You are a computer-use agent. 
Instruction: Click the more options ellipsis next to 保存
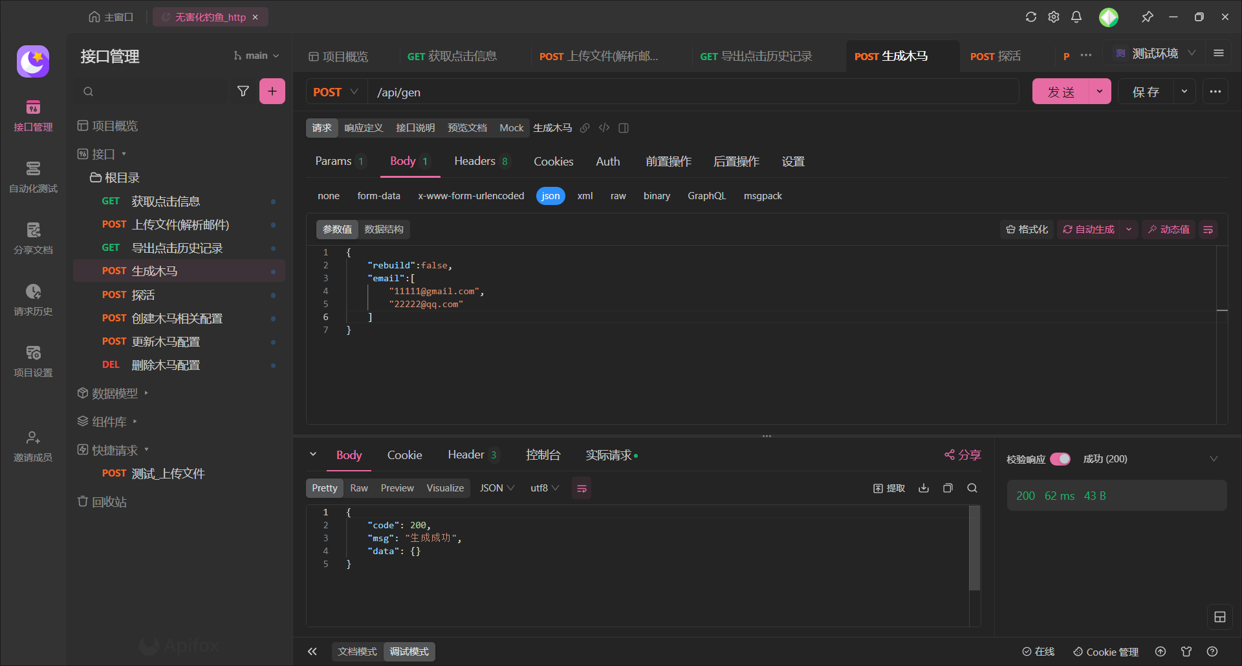click(x=1215, y=92)
